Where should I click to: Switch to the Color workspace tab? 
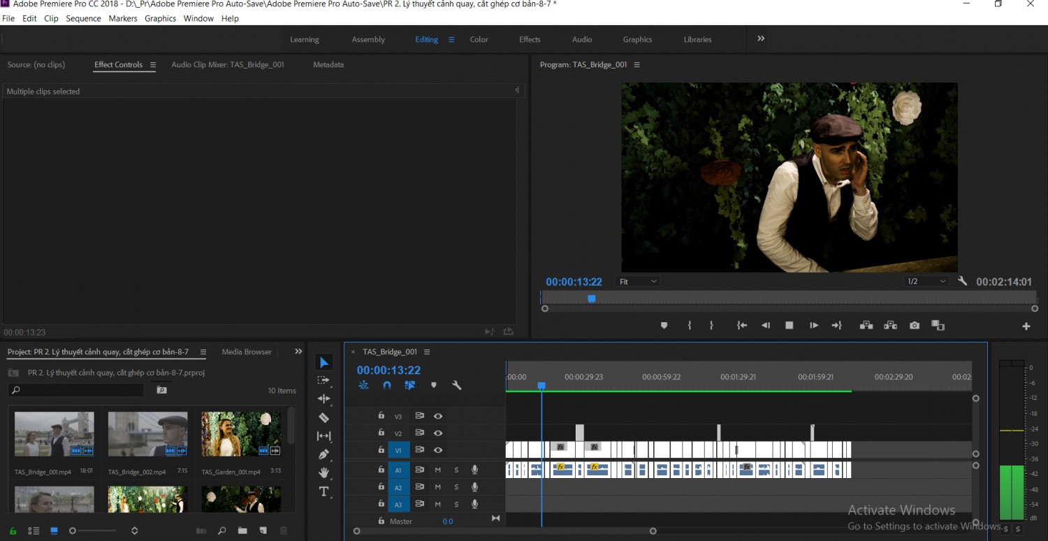point(479,40)
